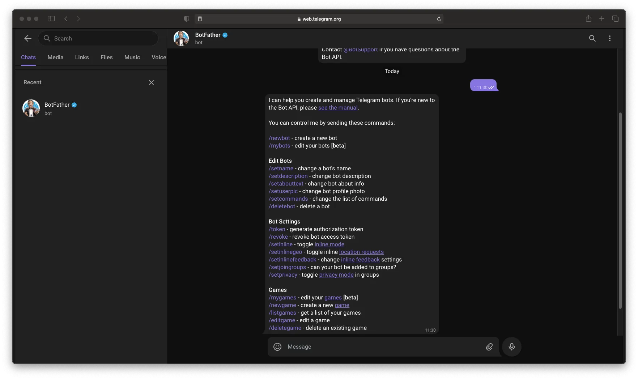Record a voice message with microphone button

tap(511, 347)
